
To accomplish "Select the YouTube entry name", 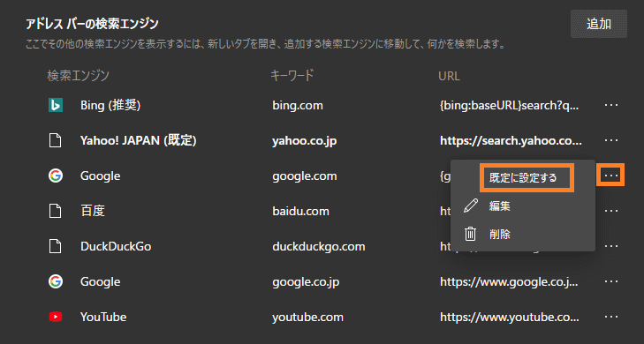I will [x=103, y=317].
